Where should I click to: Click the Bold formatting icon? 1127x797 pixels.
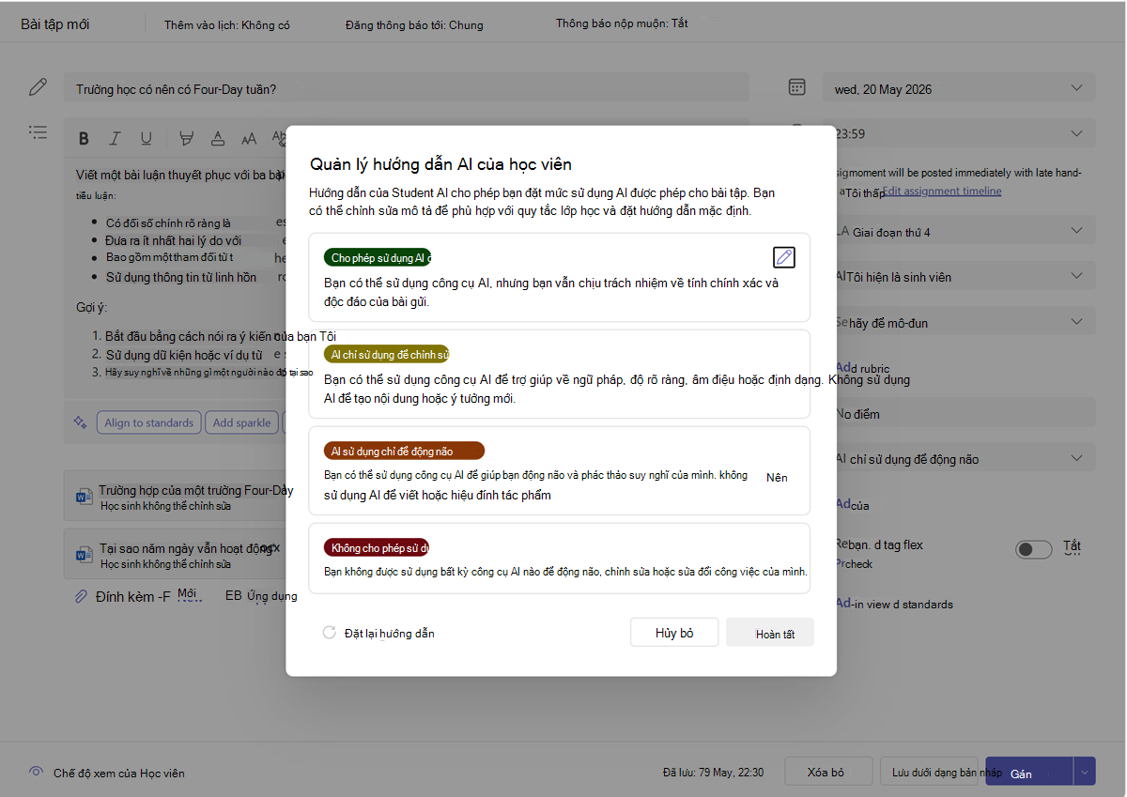point(84,139)
